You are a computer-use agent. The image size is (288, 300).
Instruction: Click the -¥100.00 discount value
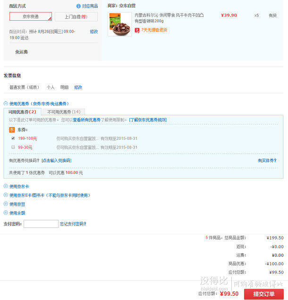(274, 264)
